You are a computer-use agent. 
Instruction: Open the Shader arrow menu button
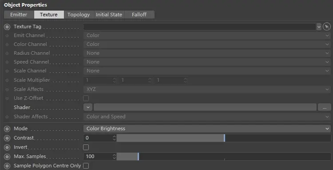(x=88, y=107)
